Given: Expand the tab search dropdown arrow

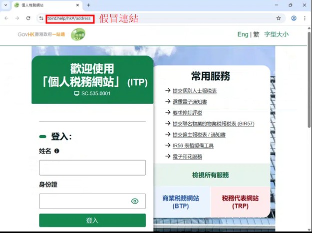Looking at the screenshot, I should coord(6,5).
